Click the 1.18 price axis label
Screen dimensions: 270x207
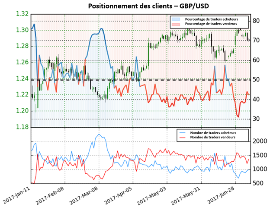22,127
